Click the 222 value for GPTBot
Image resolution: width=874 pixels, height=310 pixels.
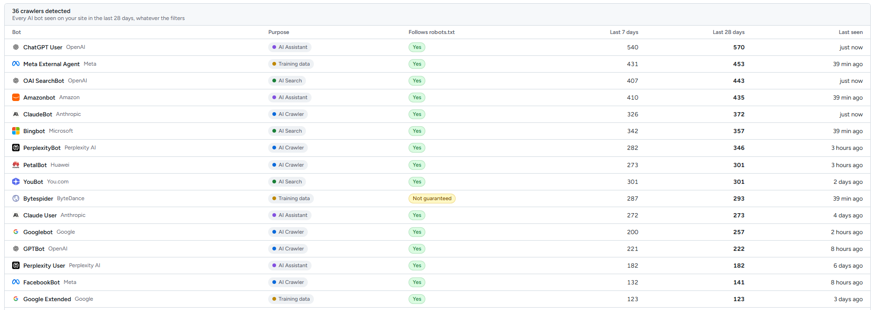click(739, 249)
